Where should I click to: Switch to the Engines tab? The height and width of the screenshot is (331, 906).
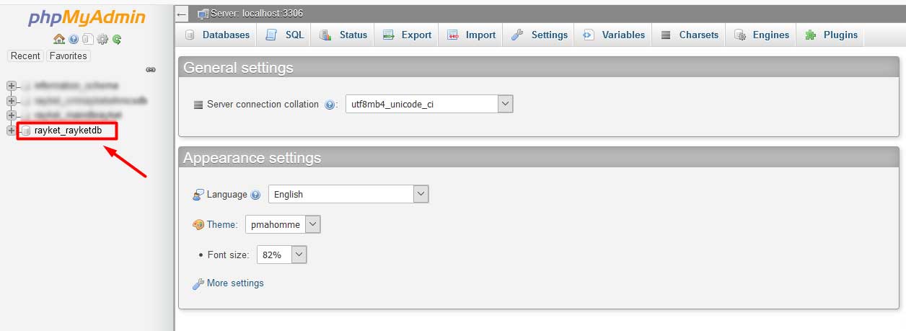click(762, 35)
